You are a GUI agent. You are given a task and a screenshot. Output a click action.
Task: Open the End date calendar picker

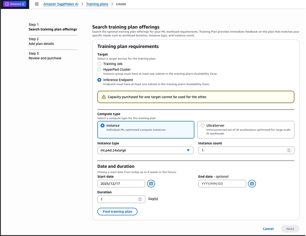[x=252, y=184]
